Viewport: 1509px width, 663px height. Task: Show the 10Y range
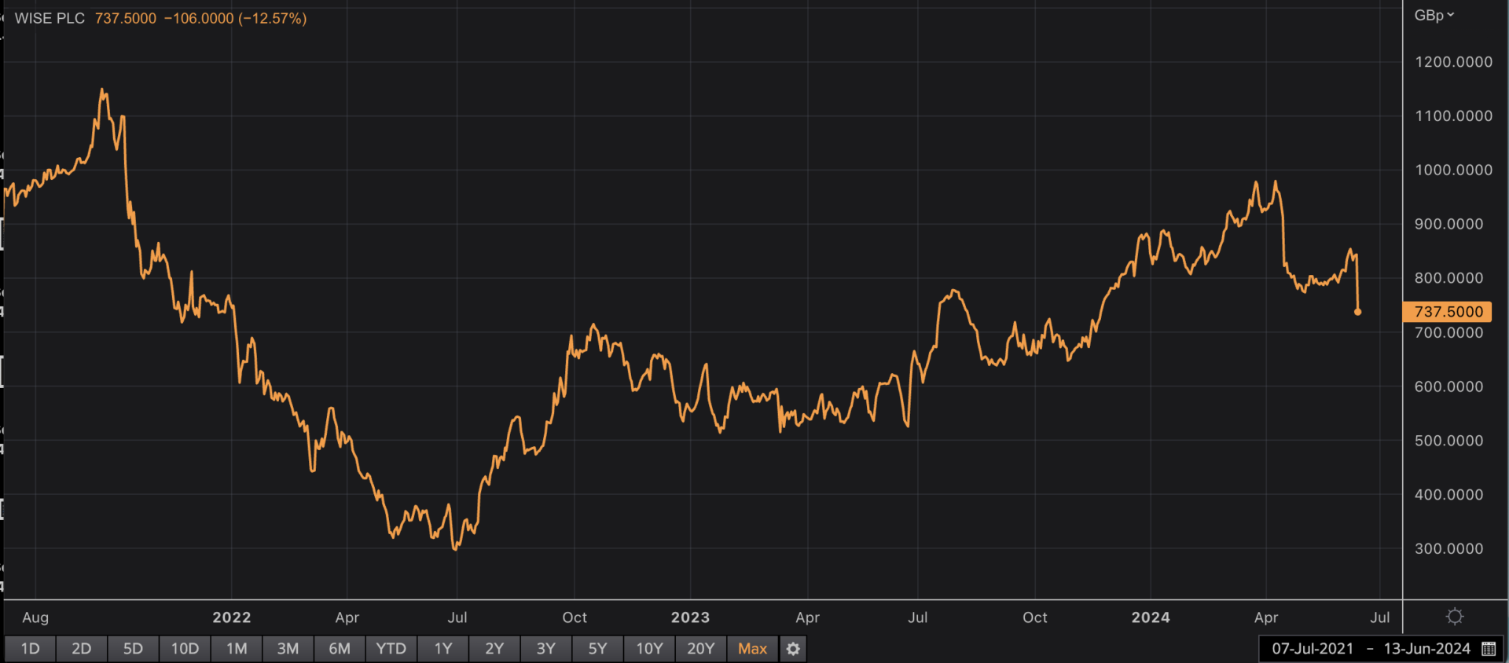(649, 649)
